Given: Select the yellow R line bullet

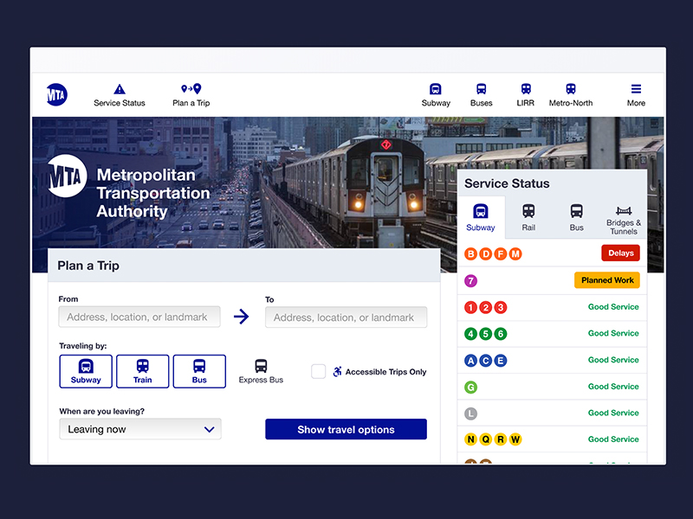Looking at the screenshot, I should coord(501,439).
